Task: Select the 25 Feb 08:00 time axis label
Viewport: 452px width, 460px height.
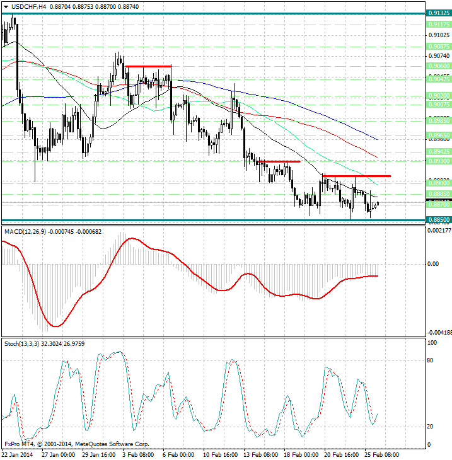Action: click(381, 455)
